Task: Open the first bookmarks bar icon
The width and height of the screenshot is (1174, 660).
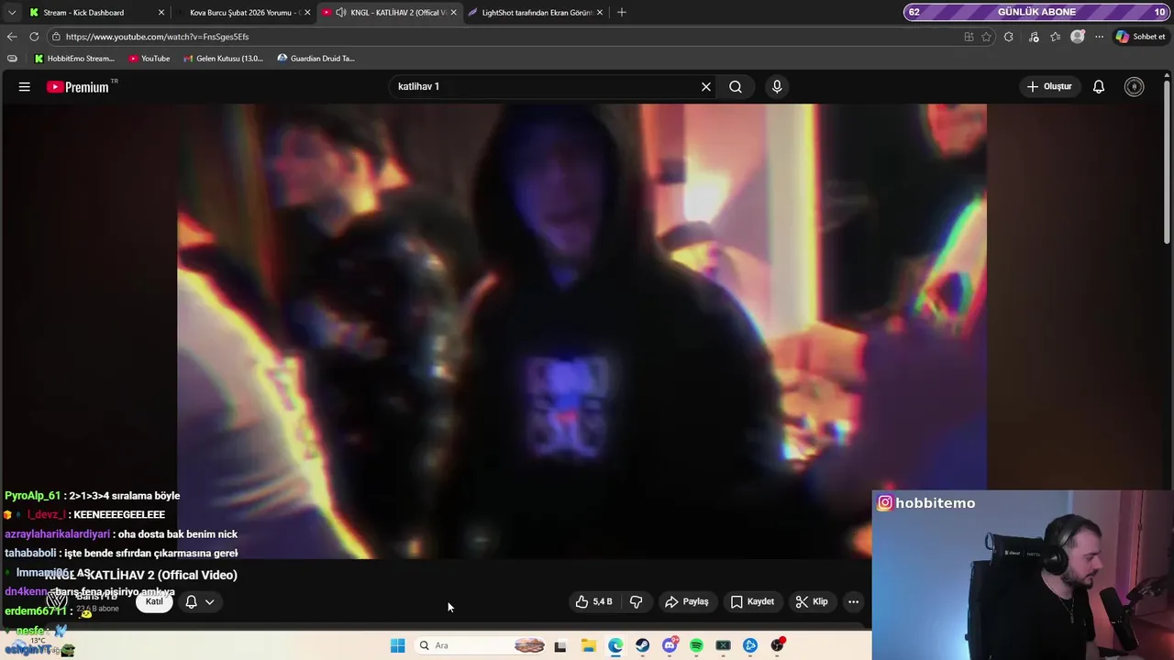Action: [12, 59]
